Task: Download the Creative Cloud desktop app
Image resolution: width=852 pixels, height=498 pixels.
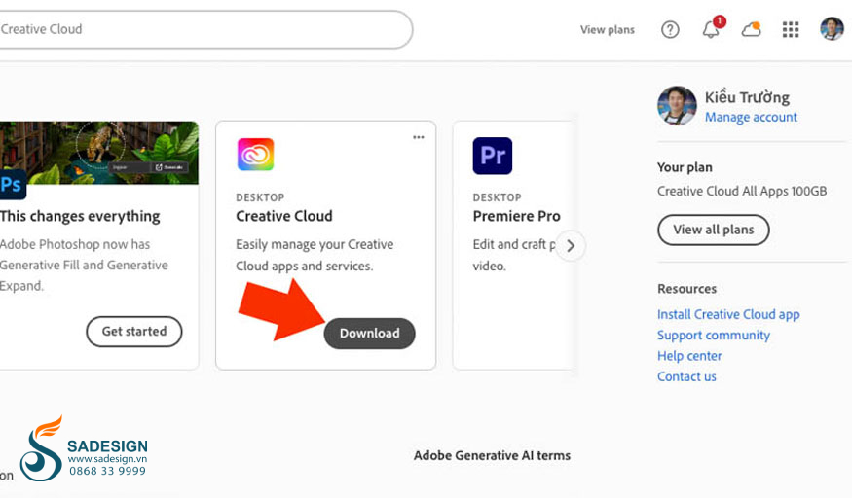Action: tap(369, 333)
